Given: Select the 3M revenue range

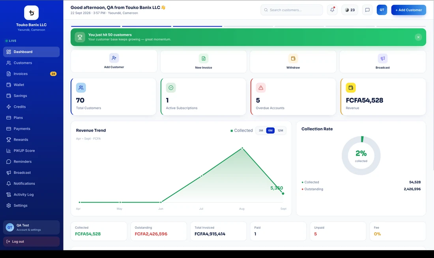Looking at the screenshot, I should coord(261,130).
